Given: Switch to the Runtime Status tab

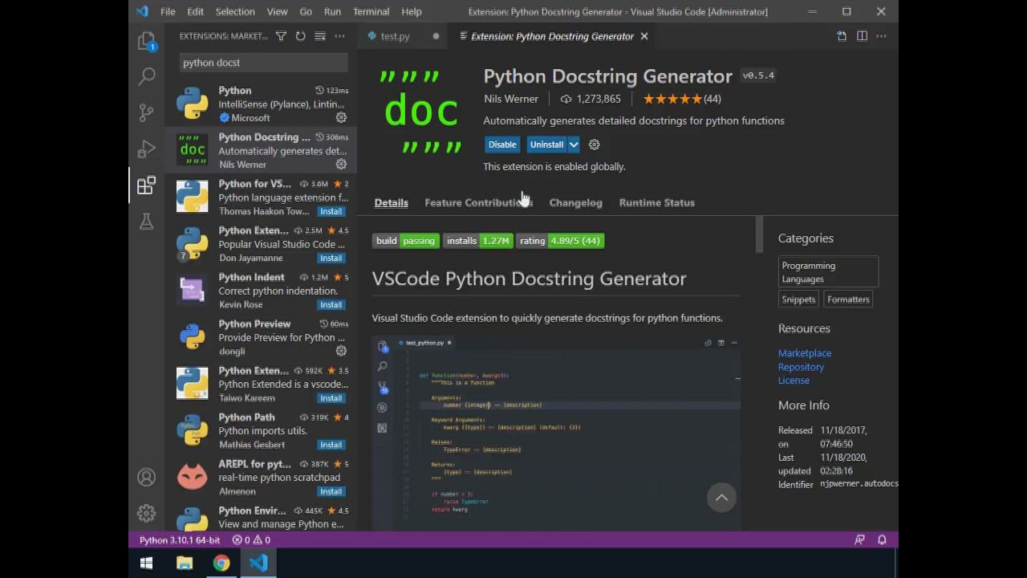Looking at the screenshot, I should (656, 202).
